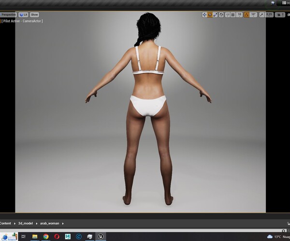Open the Show flags menu

pos(34,14)
